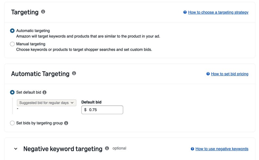This screenshot has height=160, width=259.
Task: Click help icon before negative keywords link
Action: pyautogui.click(x=192, y=149)
